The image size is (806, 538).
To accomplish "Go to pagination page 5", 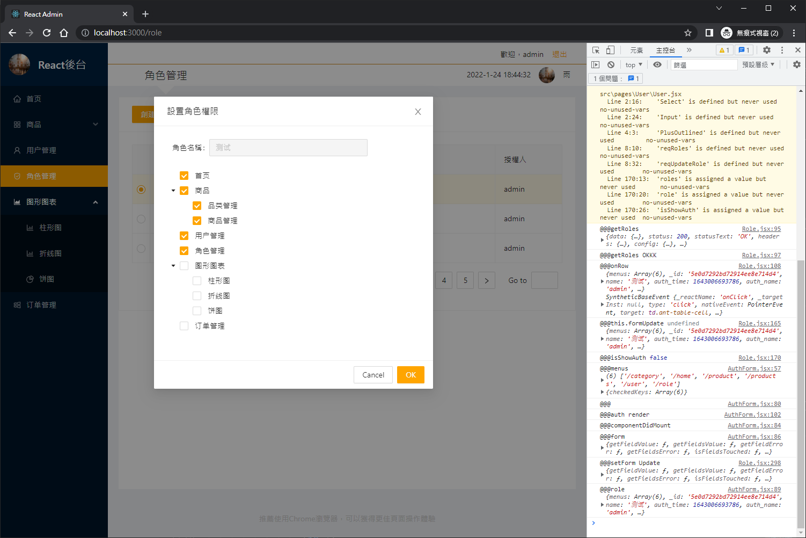I will pyautogui.click(x=465, y=280).
